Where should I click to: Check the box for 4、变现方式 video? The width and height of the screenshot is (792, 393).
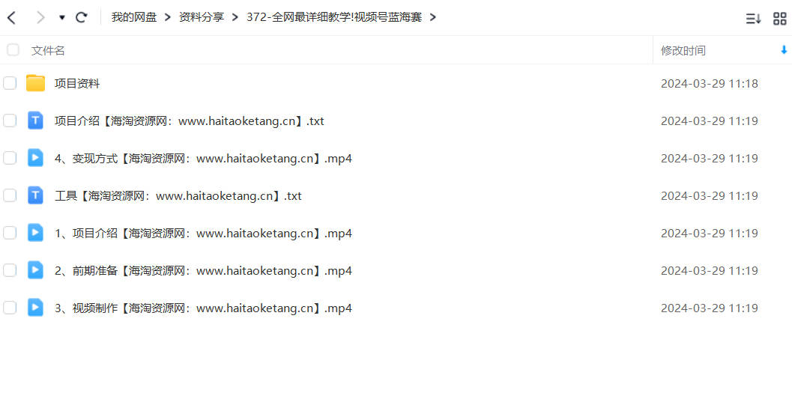coord(10,158)
